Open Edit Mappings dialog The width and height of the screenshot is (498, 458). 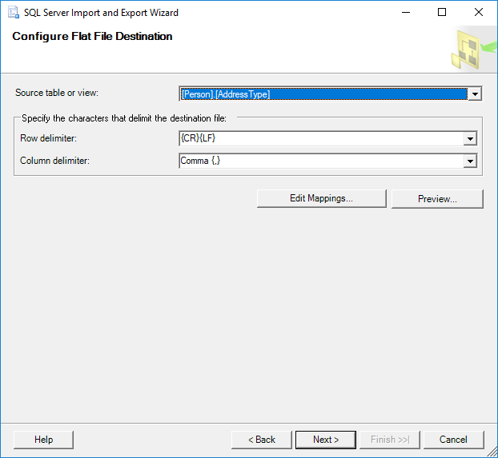321,198
